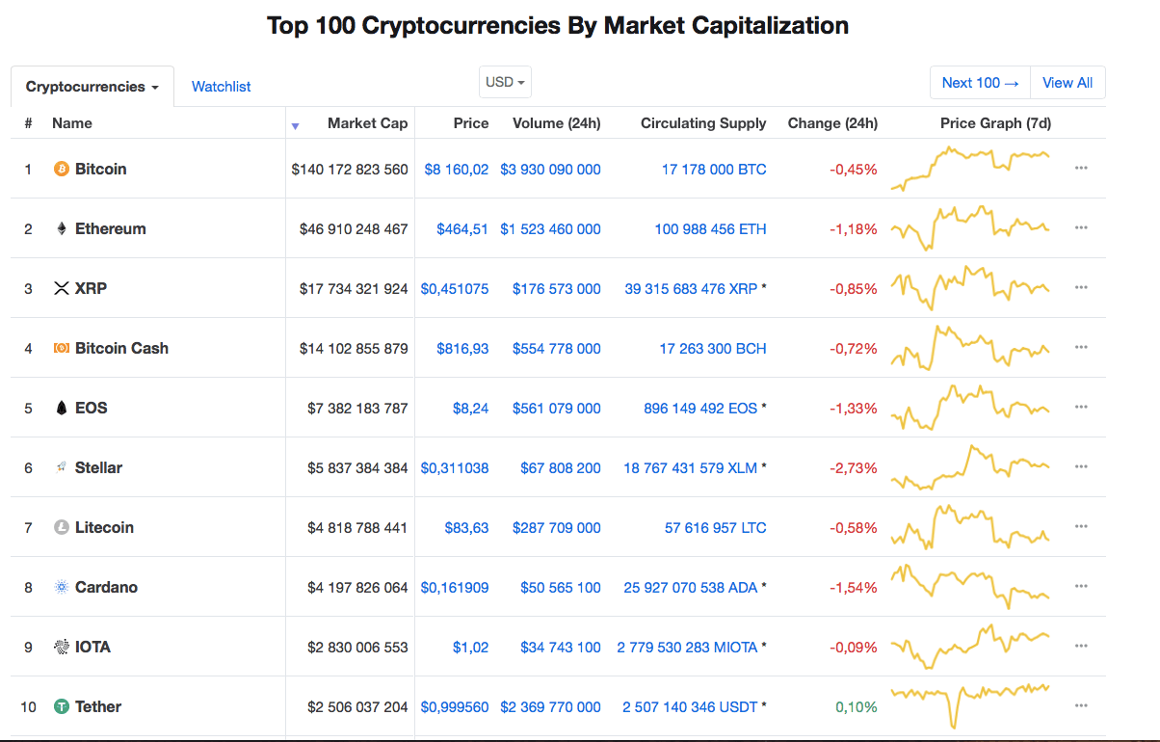Click the Bitcoin Cash logo icon
This screenshot has height=742, width=1160.
point(62,348)
